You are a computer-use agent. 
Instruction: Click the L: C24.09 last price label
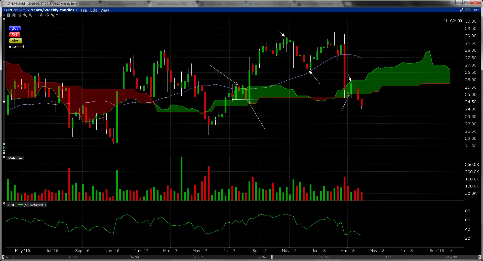[x=454, y=21]
